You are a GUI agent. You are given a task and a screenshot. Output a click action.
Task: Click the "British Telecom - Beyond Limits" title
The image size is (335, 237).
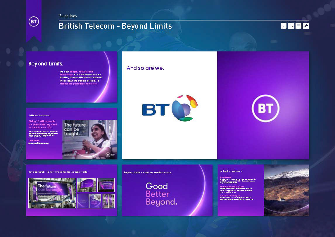coord(115,26)
